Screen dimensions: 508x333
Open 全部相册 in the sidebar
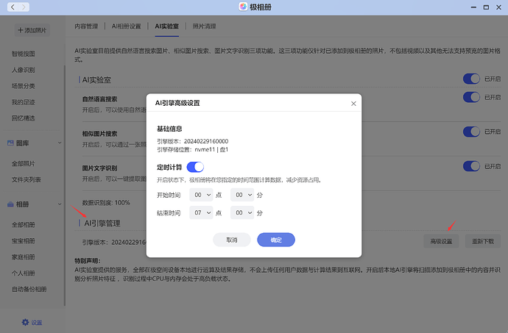pos(24,225)
